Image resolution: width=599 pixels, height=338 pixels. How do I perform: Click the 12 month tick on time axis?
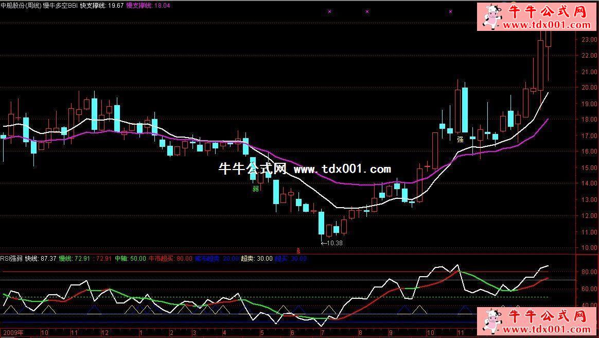click(105, 333)
